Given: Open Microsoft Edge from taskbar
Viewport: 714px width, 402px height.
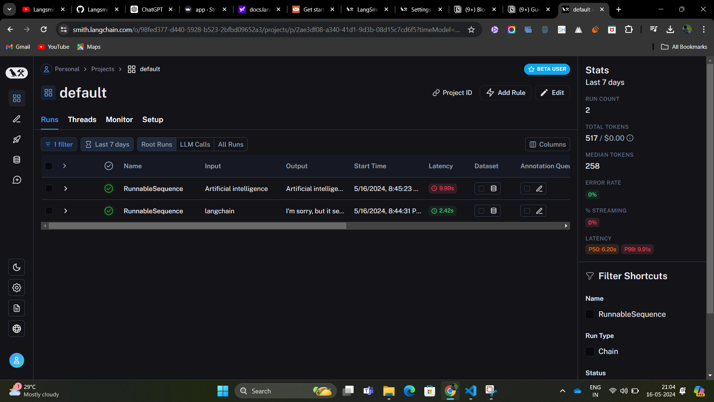Looking at the screenshot, I should point(409,391).
